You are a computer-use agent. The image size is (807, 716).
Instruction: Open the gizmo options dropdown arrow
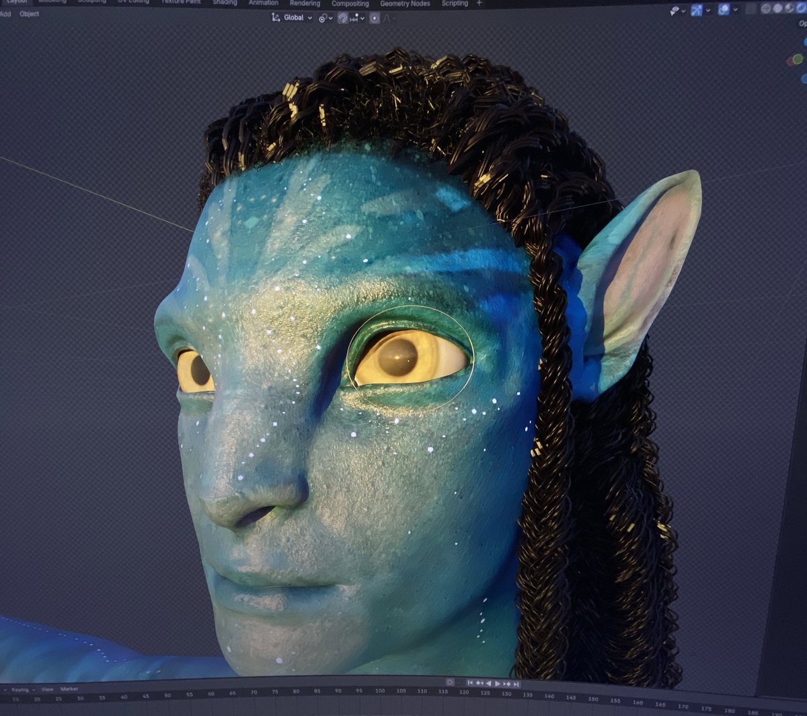(x=708, y=11)
